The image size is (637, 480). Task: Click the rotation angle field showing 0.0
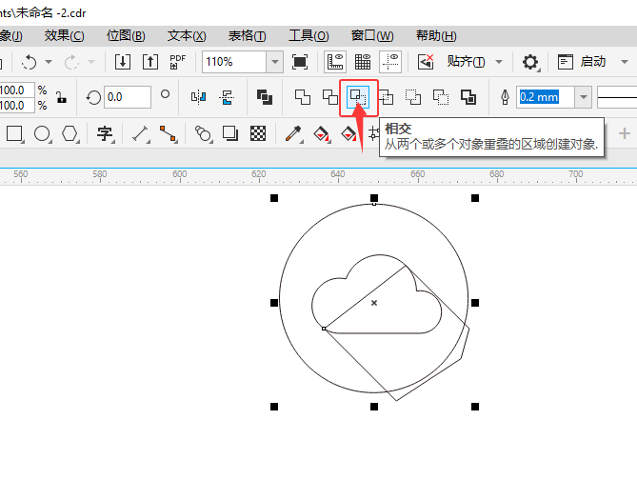point(128,97)
